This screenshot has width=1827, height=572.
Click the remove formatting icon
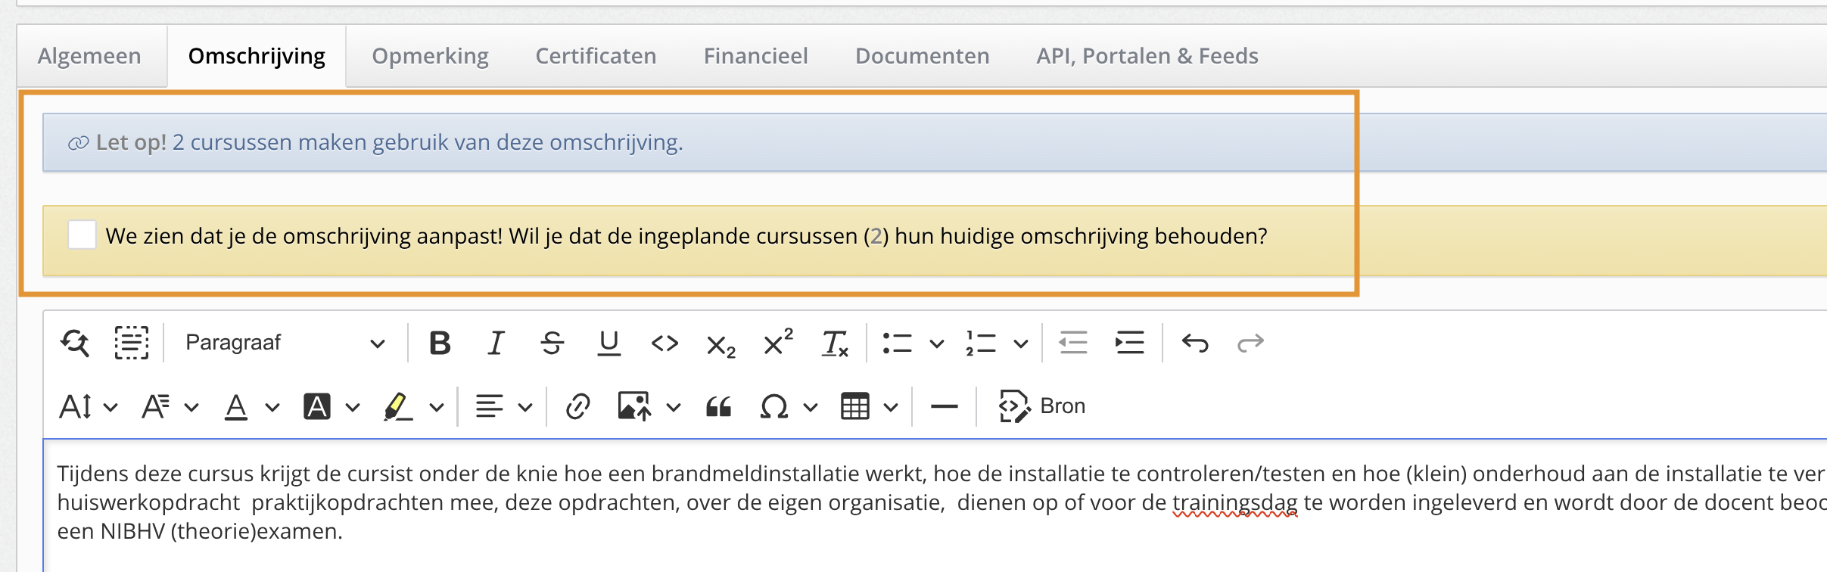[x=835, y=343]
